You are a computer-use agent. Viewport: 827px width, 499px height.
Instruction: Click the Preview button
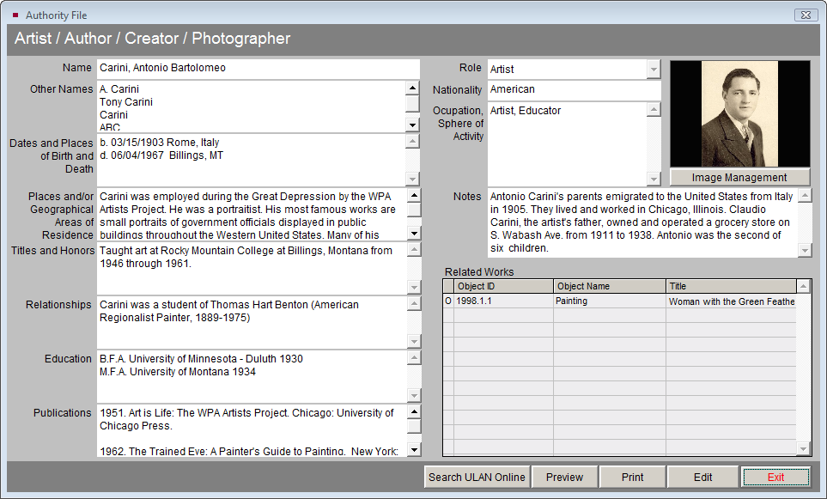[564, 477]
